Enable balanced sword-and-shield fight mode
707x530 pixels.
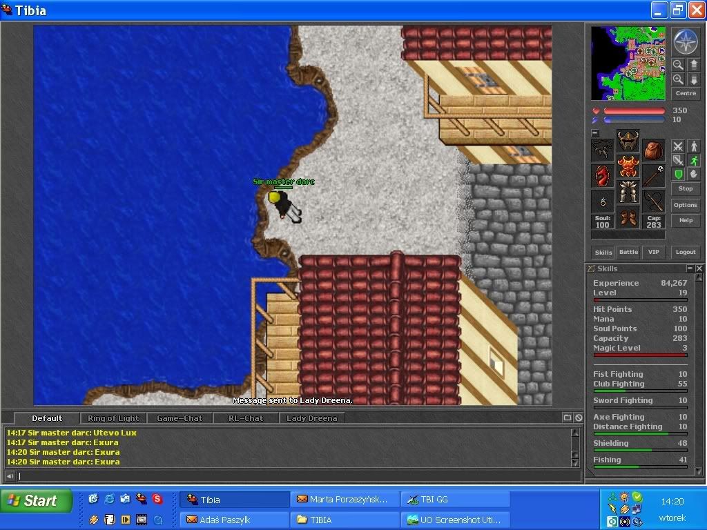[x=678, y=160]
